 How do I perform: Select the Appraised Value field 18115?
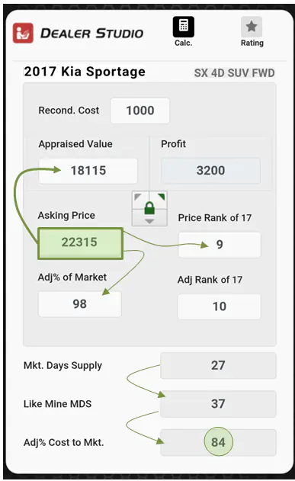tap(88, 171)
